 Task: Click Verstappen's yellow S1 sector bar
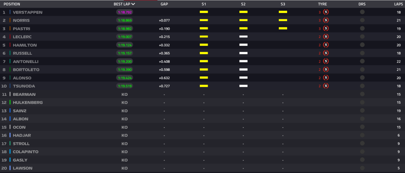point(204,12)
